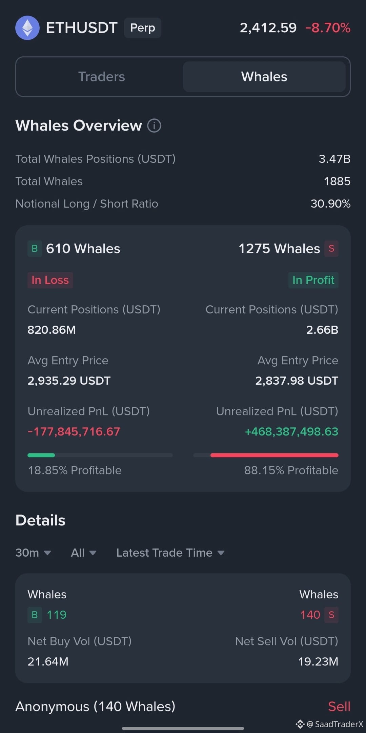Tap the ETHUSDT pair title
This screenshot has height=733, width=366.
pyautogui.click(x=82, y=28)
